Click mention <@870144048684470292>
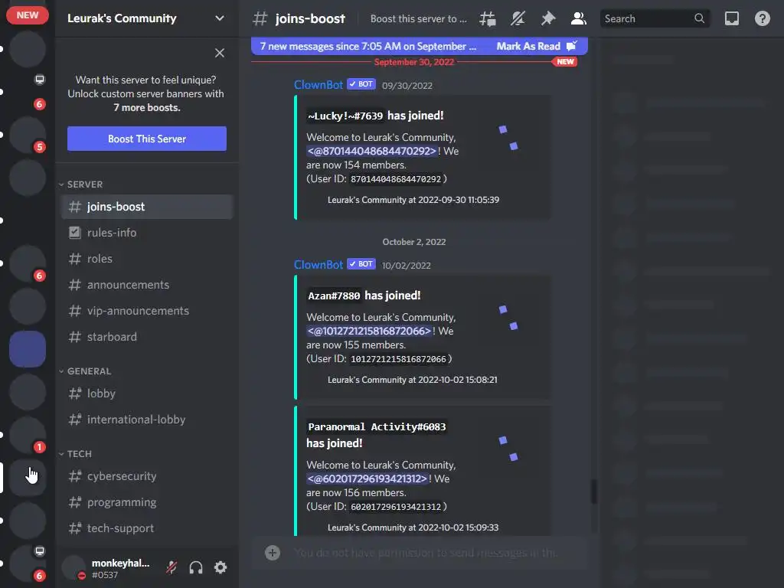 pyautogui.click(x=372, y=151)
